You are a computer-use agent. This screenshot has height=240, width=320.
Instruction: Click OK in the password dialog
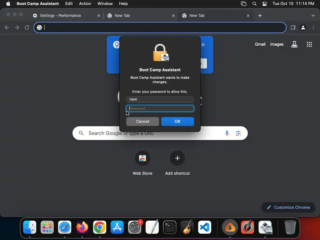pos(177,122)
